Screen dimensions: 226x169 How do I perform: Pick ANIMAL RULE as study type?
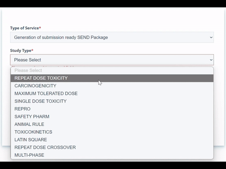point(29,124)
